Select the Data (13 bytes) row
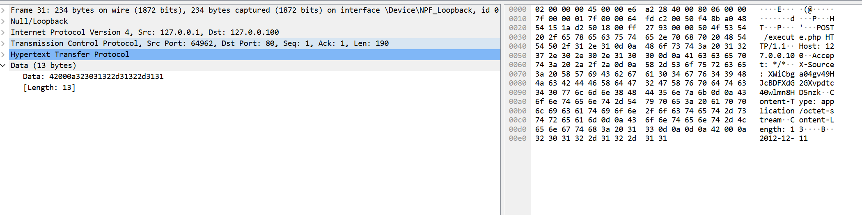 44,66
